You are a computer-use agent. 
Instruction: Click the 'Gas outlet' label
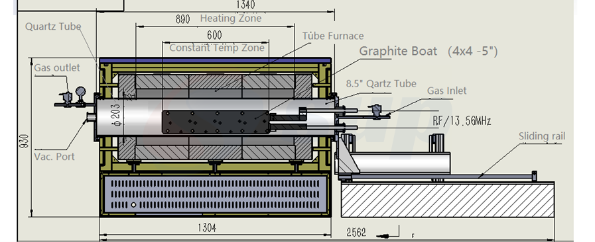57,68
